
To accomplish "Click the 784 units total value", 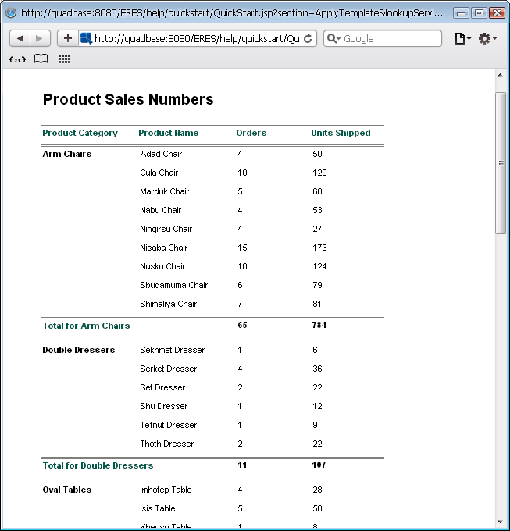I will click(319, 325).
